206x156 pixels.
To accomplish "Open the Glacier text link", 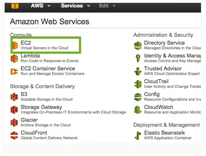I will point(29,120).
